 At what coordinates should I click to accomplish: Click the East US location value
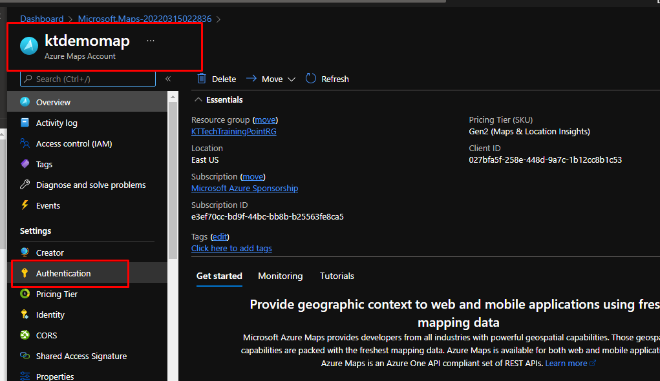(x=205, y=160)
